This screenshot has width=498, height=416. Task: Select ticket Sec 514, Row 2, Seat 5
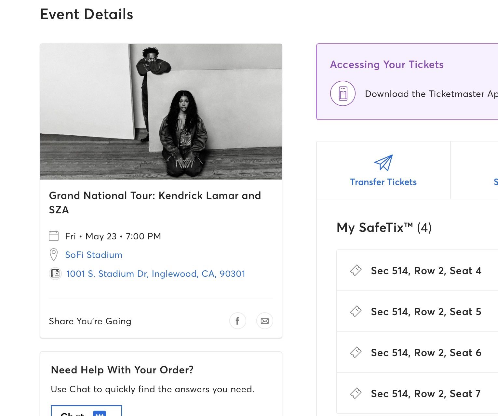(426, 312)
